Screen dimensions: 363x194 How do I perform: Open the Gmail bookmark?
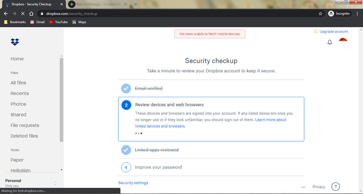click(x=37, y=22)
